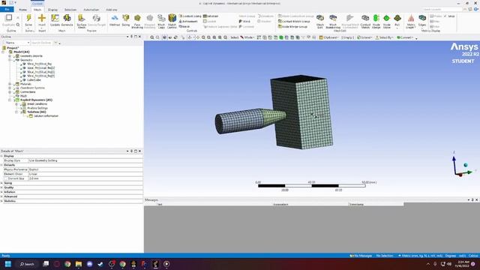Switch to the Selection ribbon tab

[70, 10]
